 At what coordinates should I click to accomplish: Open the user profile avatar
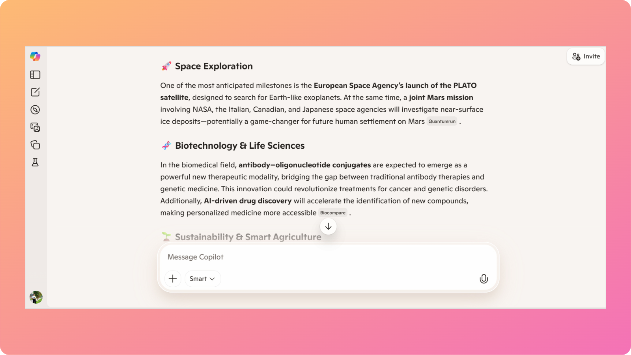point(36,297)
